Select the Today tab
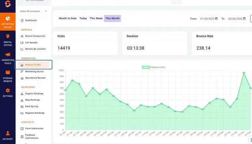 tap(83, 18)
